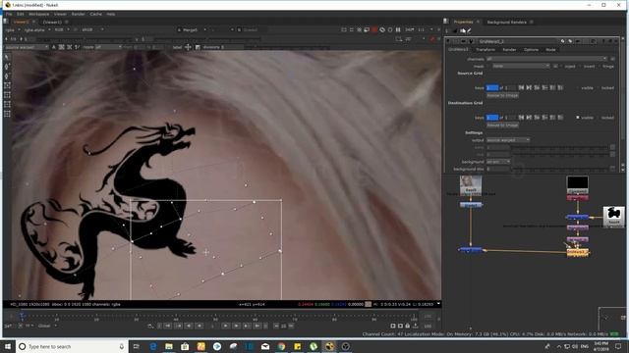The height and width of the screenshot is (353, 629).
Task: Click Destination Grid Resize to Image button
Action: (x=502, y=125)
